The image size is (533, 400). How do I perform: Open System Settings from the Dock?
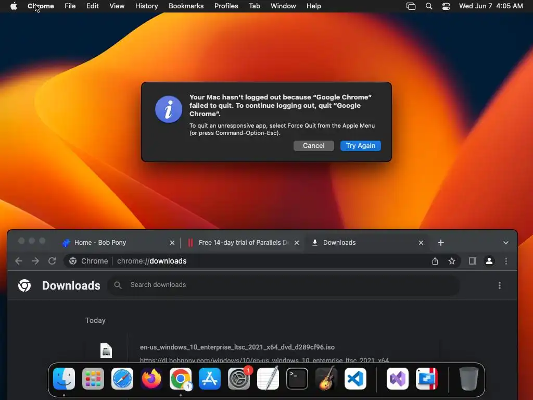coord(239,379)
